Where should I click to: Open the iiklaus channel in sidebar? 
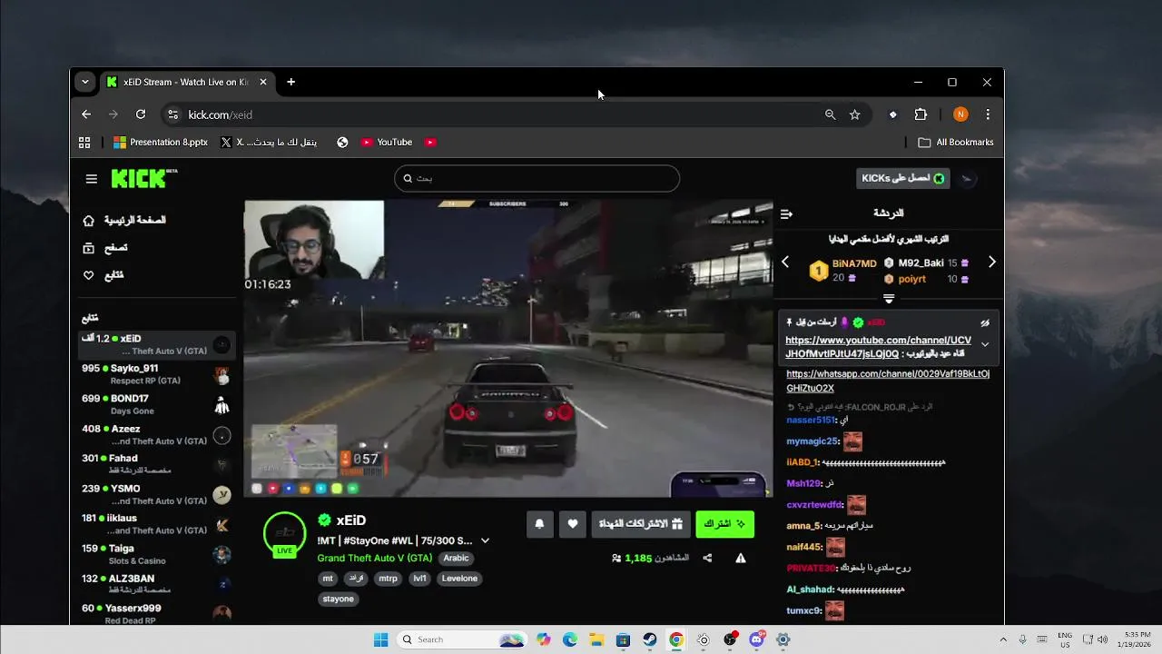point(157,524)
